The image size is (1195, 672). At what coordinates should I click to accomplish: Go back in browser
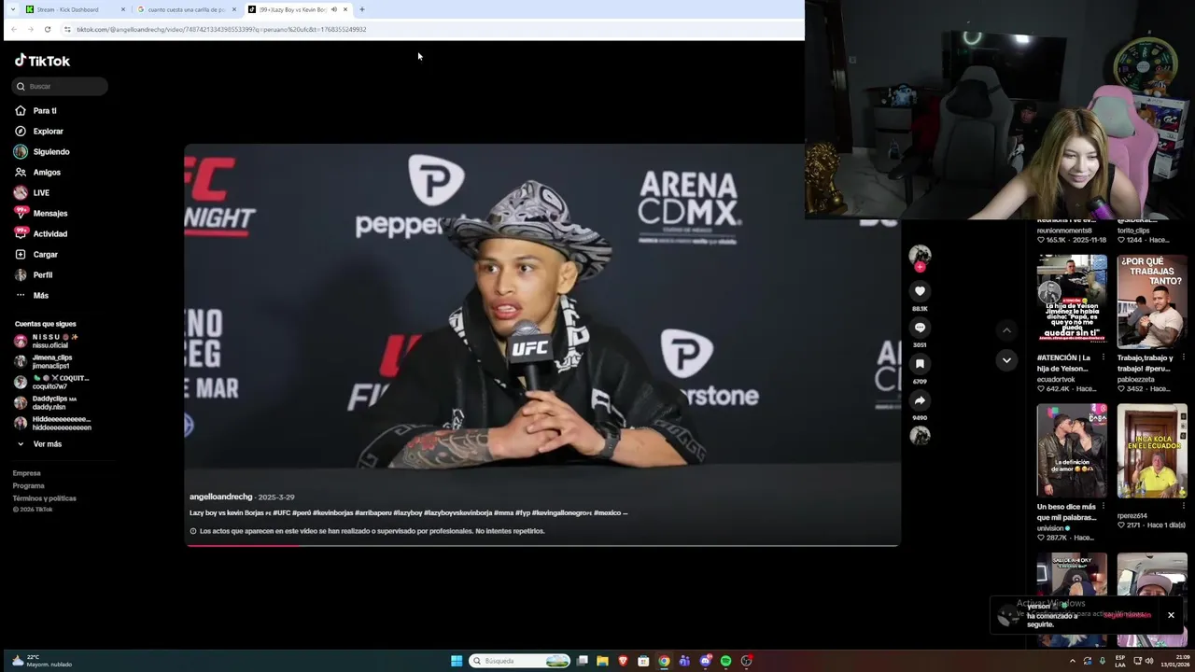(13, 29)
